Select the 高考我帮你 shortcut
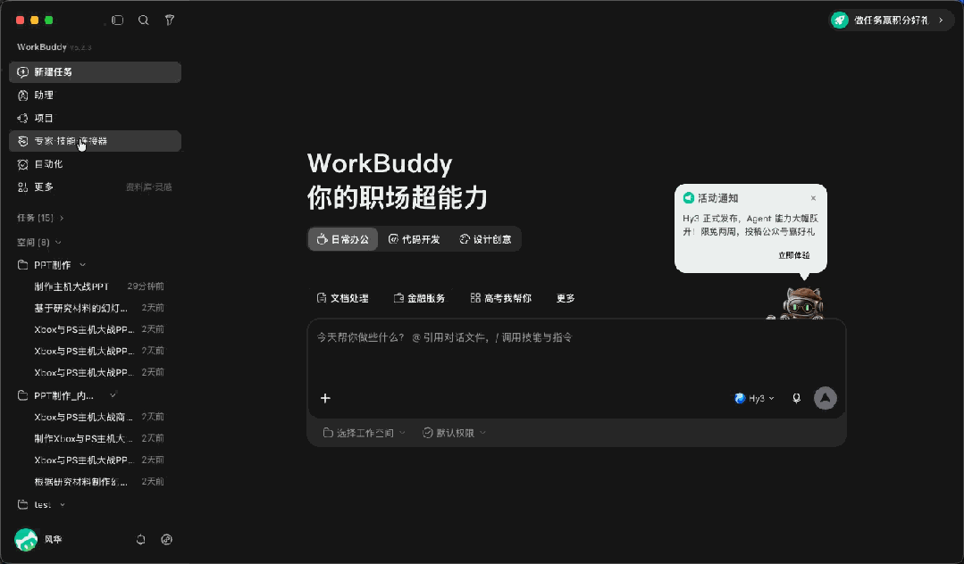The height and width of the screenshot is (564, 964). [x=500, y=298]
